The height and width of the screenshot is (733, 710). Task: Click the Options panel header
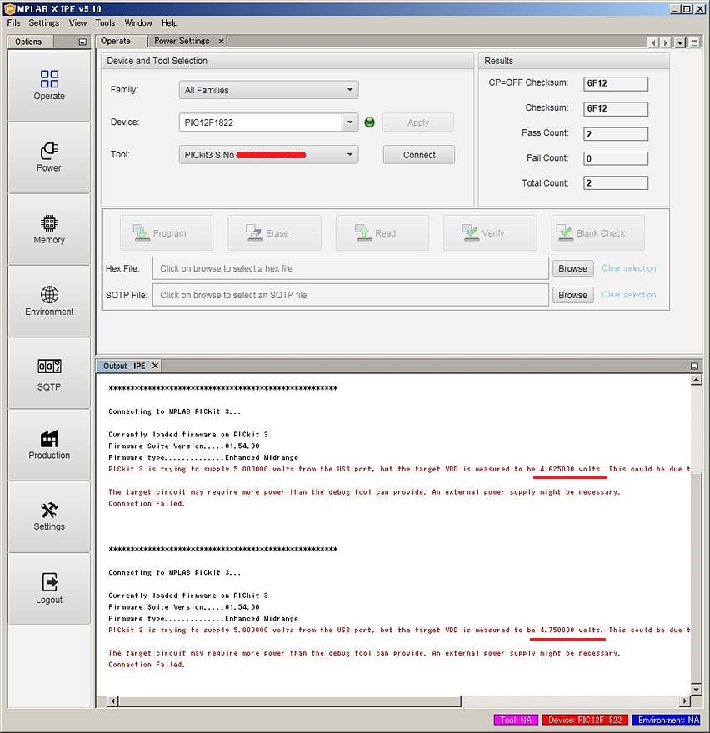point(28,42)
